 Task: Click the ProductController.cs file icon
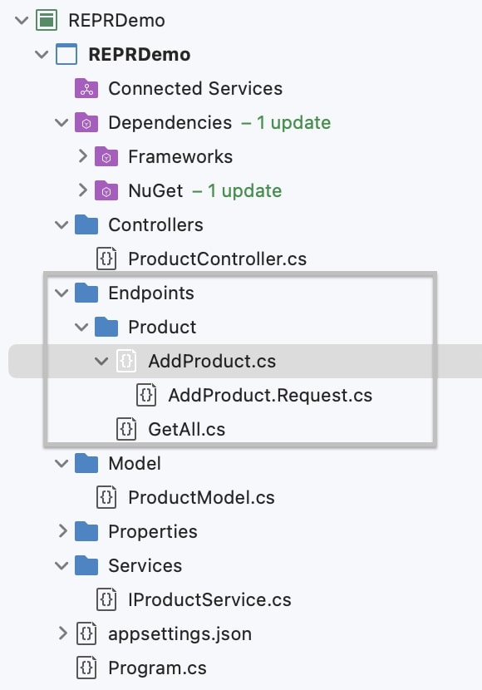pyautogui.click(x=106, y=259)
